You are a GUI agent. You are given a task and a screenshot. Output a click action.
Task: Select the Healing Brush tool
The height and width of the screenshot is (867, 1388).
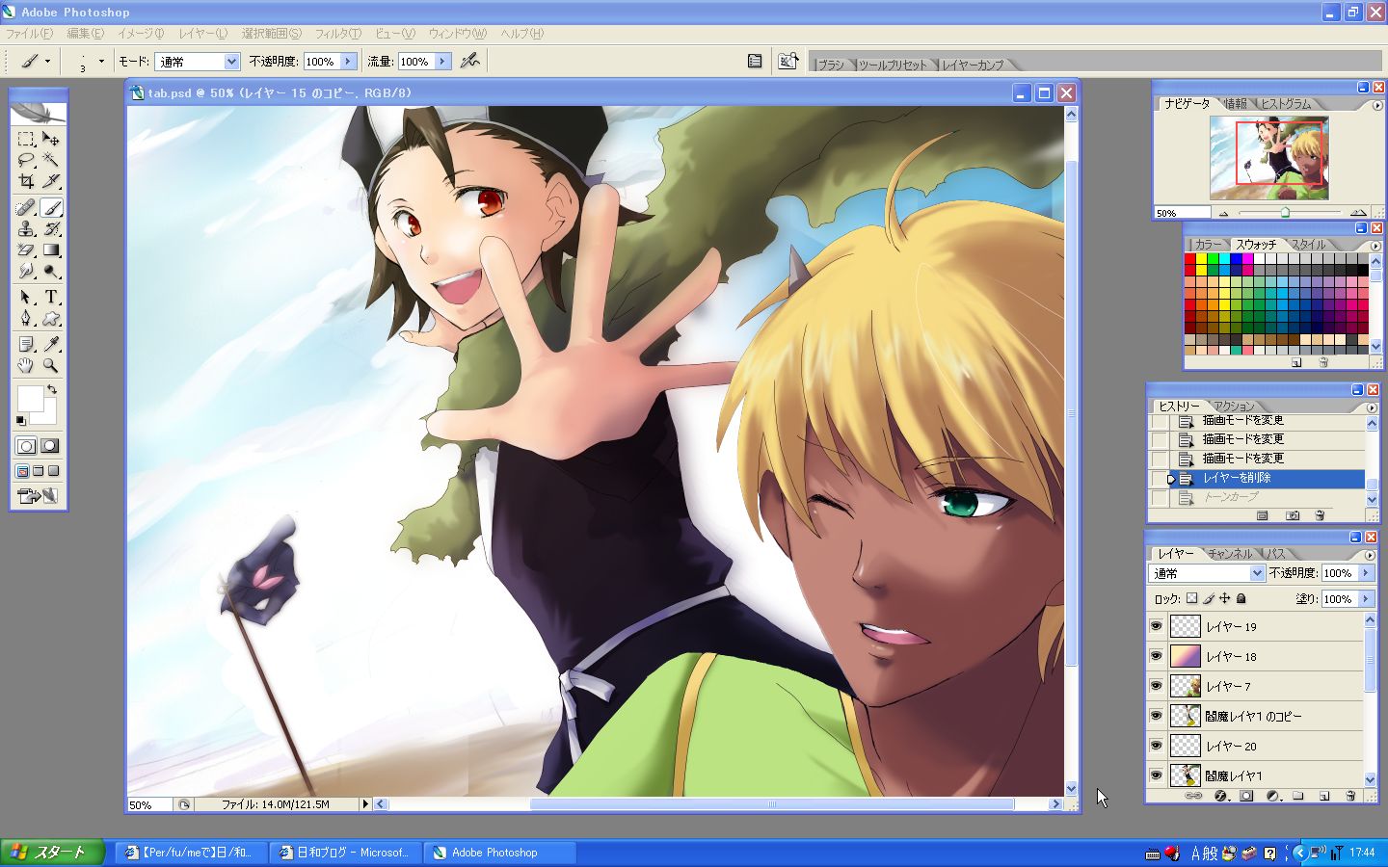click(x=26, y=207)
